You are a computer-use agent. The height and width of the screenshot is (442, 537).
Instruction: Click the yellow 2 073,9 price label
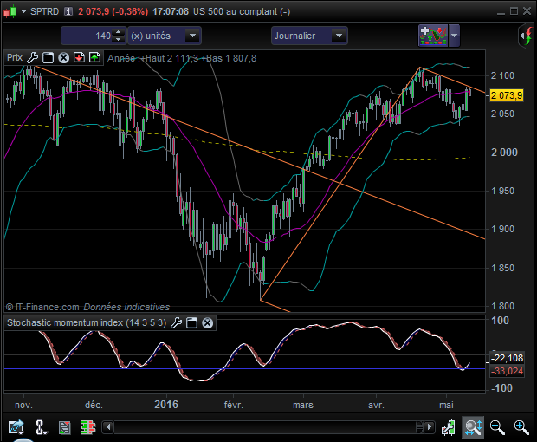click(x=507, y=95)
